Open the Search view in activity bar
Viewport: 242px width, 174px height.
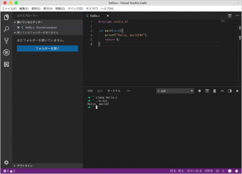click(6, 29)
